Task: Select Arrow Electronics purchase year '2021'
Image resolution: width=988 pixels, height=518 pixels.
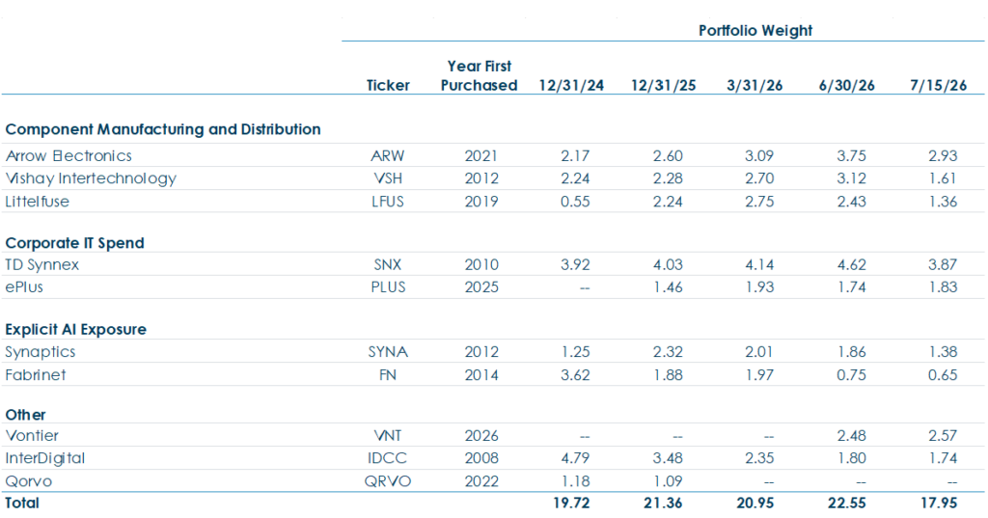Action: pos(481,155)
